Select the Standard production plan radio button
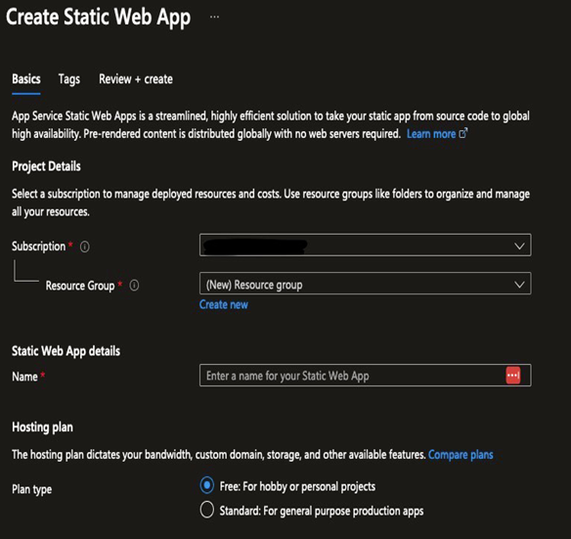 point(207,510)
